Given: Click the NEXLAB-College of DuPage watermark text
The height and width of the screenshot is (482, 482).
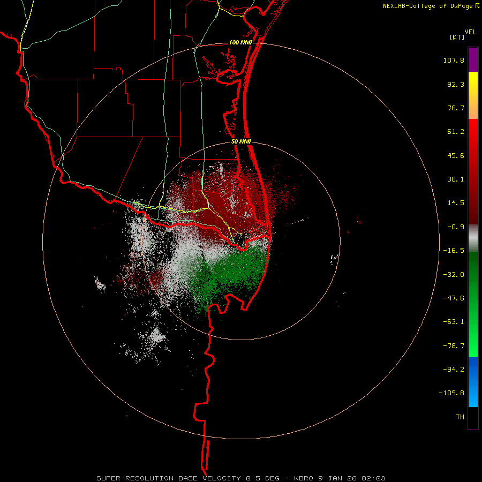Looking at the screenshot, I should point(431,6).
